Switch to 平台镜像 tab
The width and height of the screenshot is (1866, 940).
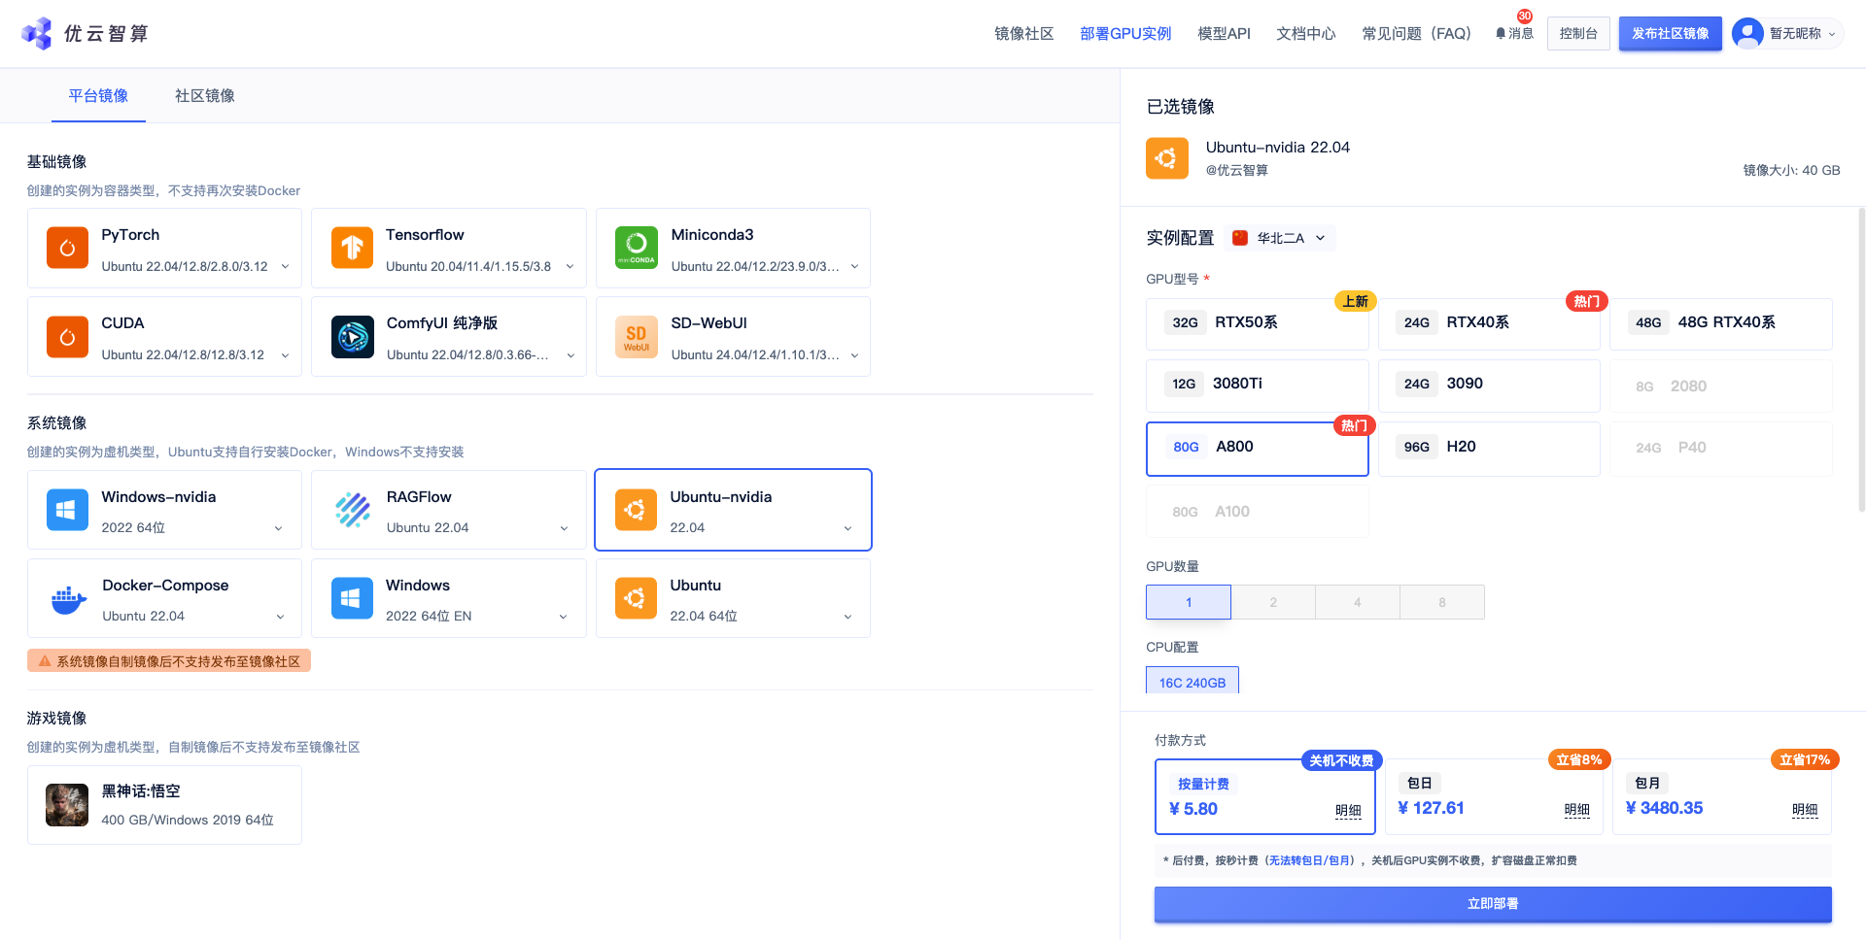click(x=98, y=95)
